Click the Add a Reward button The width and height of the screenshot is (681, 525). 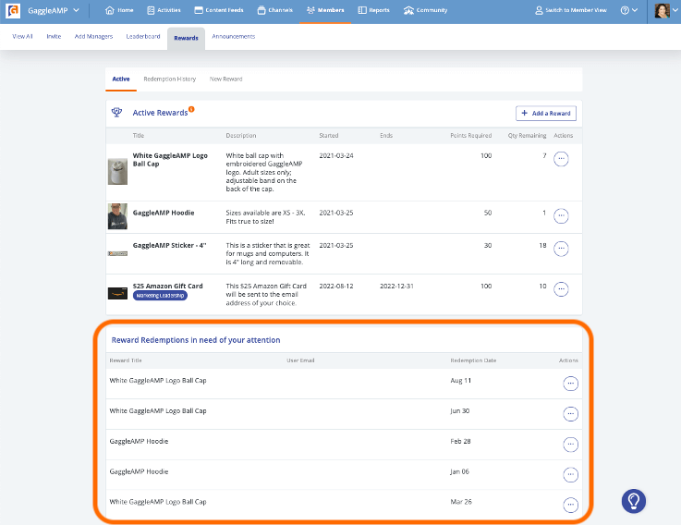pos(546,114)
